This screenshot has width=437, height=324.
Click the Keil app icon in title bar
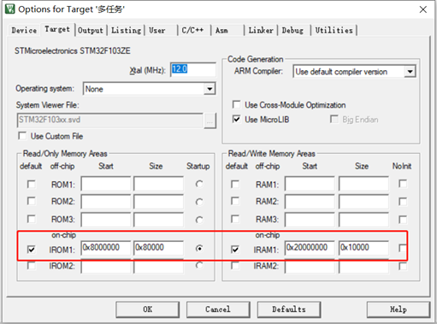[x=9, y=9]
